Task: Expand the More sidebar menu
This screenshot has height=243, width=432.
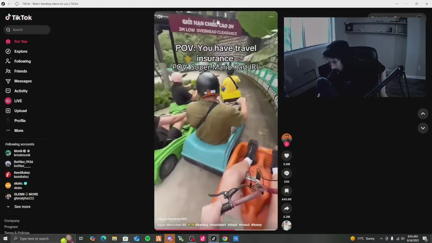Action: point(15,131)
